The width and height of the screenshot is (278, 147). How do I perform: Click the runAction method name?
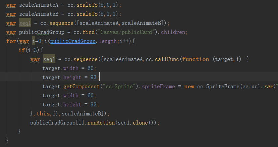click(100, 123)
